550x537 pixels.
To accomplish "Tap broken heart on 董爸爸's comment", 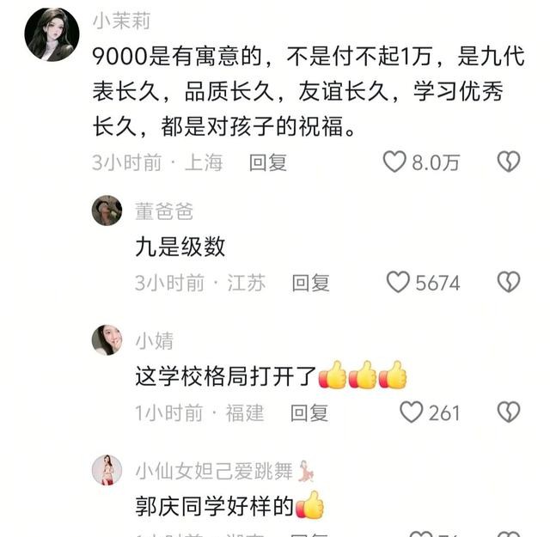I will (509, 282).
